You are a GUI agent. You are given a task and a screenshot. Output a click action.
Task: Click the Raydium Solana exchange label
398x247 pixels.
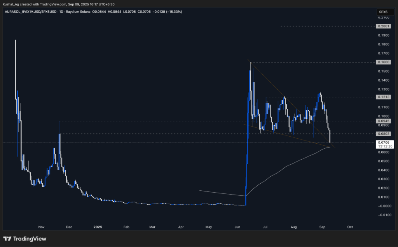78,12
